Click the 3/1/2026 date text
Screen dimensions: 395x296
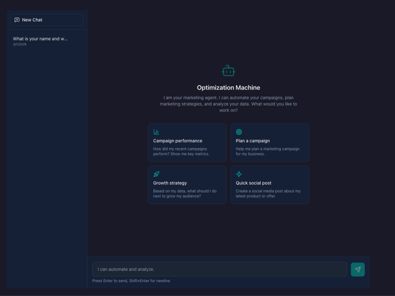(x=20, y=44)
